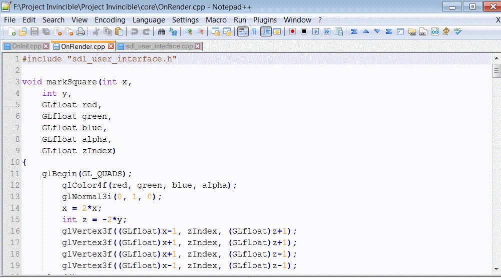
Task: Close the sdl_user_interface.cpp tab
Action: [x=198, y=46]
